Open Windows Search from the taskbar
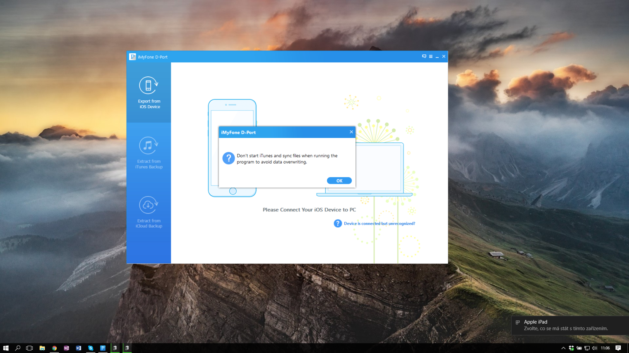This screenshot has width=629, height=353. [18, 348]
